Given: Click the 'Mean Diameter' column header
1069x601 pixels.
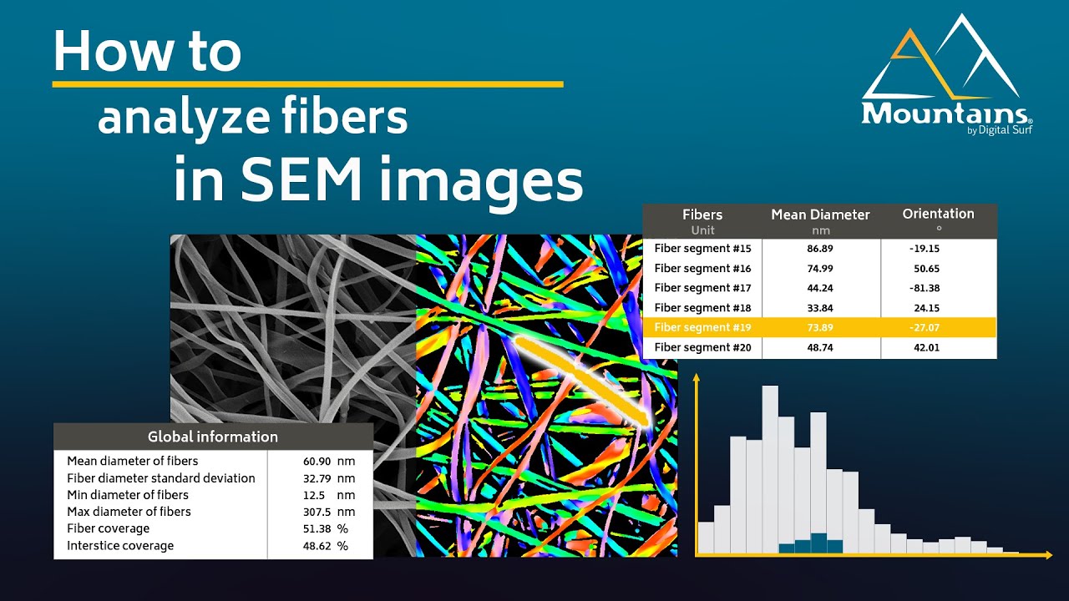Looking at the screenshot, I should pos(820,215).
